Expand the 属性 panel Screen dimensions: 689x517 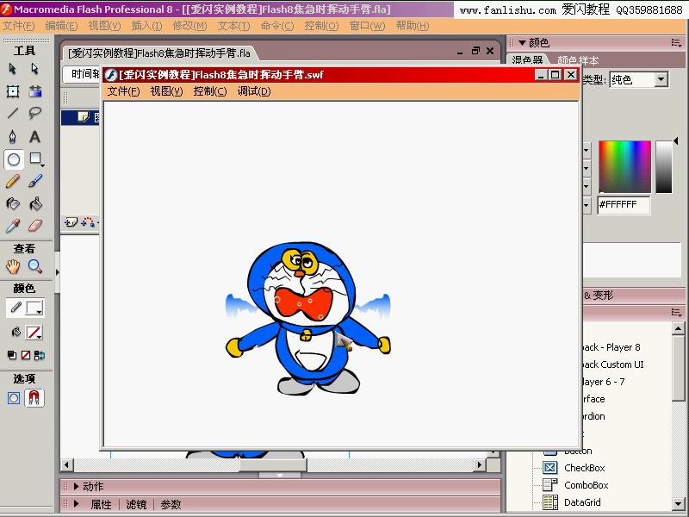[77, 504]
